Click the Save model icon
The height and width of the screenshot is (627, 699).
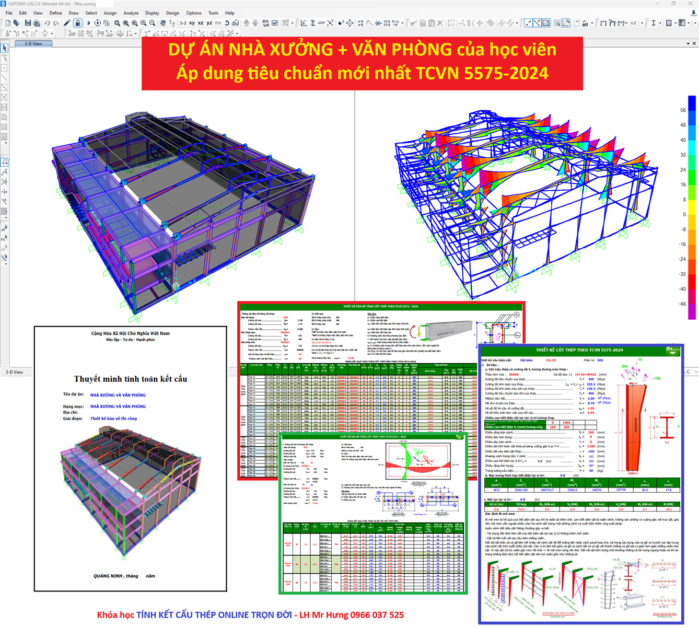pyautogui.click(x=28, y=23)
